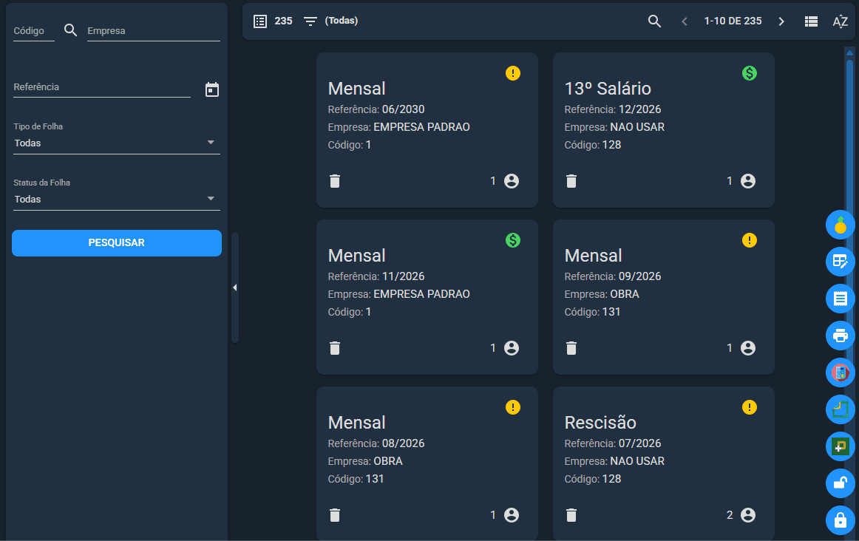Open the calendar picker for Referência
Screen dimensions: 859x541
pyautogui.click(x=212, y=90)
